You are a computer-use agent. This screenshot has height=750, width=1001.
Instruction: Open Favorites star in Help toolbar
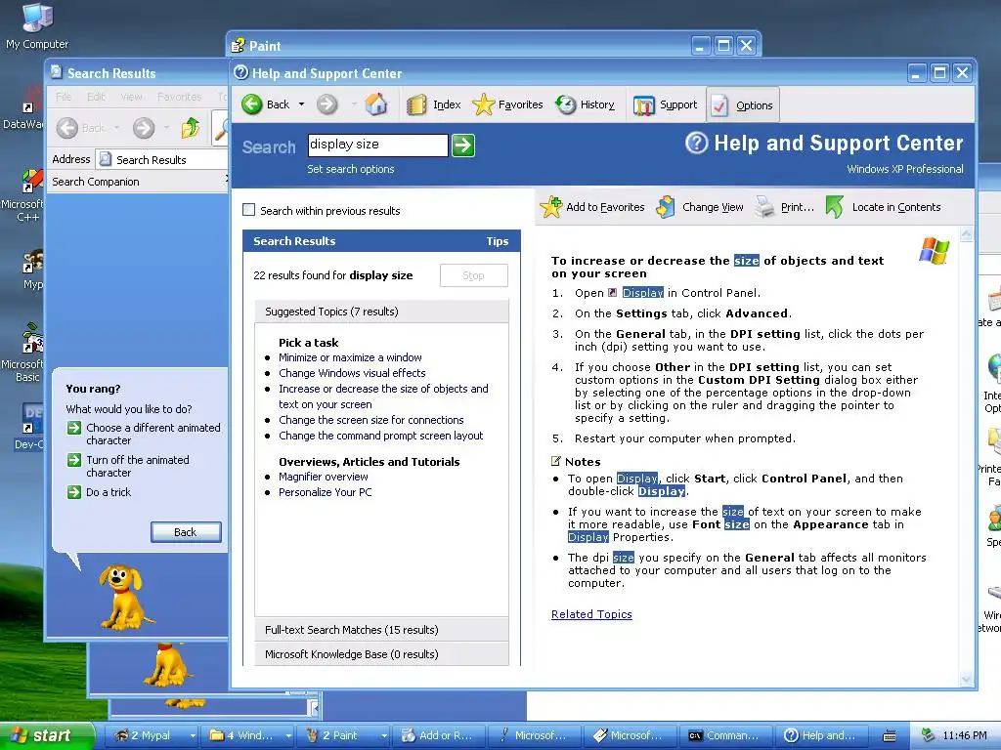pos(483,104)
